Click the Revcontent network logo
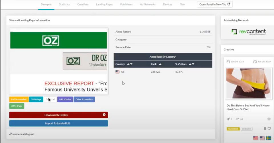The width and height of the screenshot is (274, 143). (249, 32)
